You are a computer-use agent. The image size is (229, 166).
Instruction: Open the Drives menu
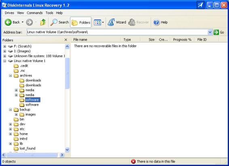pos(9,13)
